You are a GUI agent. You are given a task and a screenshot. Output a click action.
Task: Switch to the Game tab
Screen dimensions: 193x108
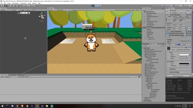51,8
